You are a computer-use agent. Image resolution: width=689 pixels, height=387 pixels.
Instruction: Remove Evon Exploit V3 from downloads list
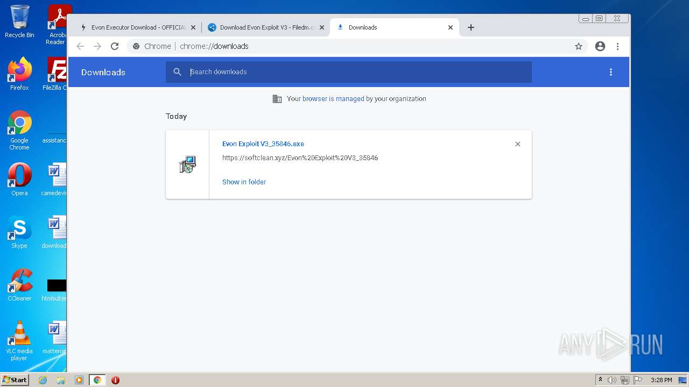518,144
